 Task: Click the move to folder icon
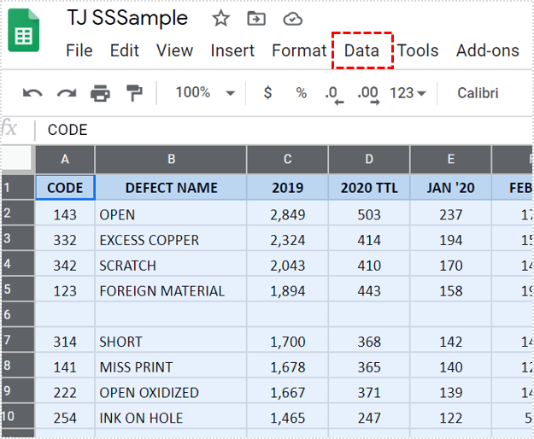[x=255, y=19]
